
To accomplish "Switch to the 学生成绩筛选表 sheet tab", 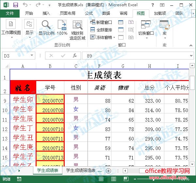I will (x=81, y=171).
